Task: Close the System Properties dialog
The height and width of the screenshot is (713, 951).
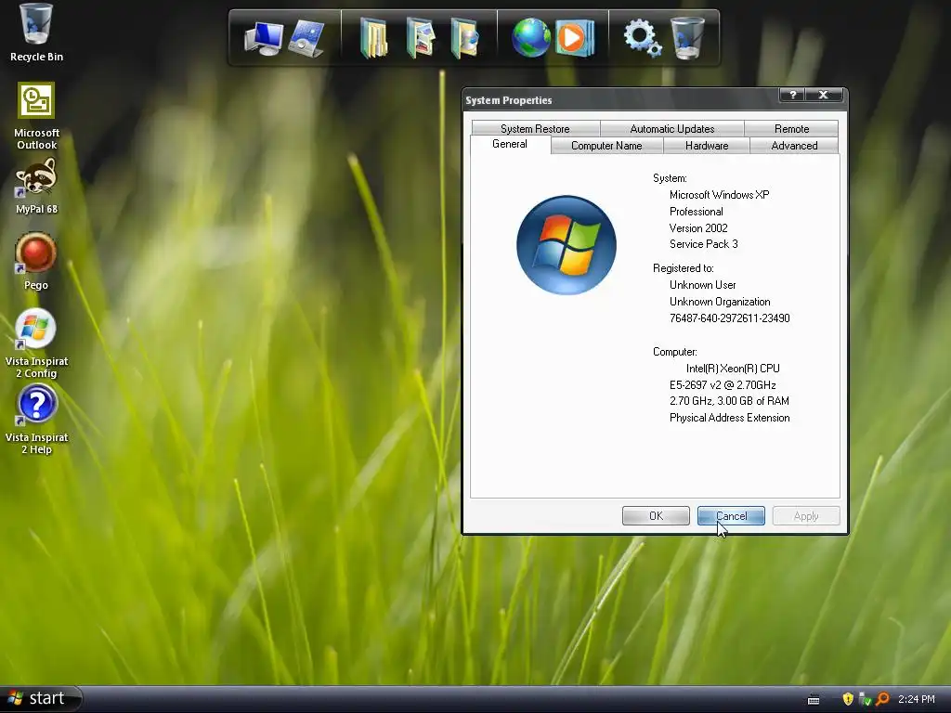Action: click(x=823, y=95)
